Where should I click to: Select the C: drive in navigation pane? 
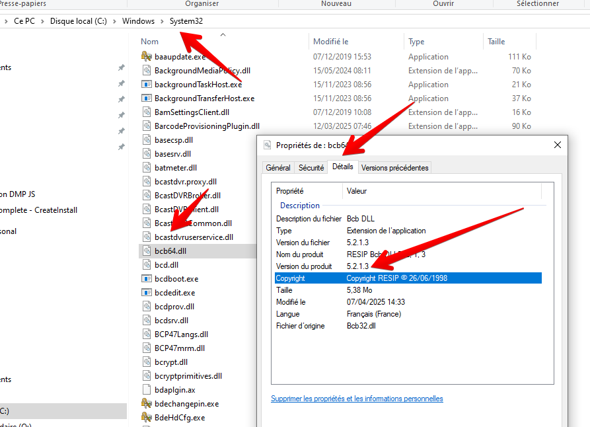63,411
